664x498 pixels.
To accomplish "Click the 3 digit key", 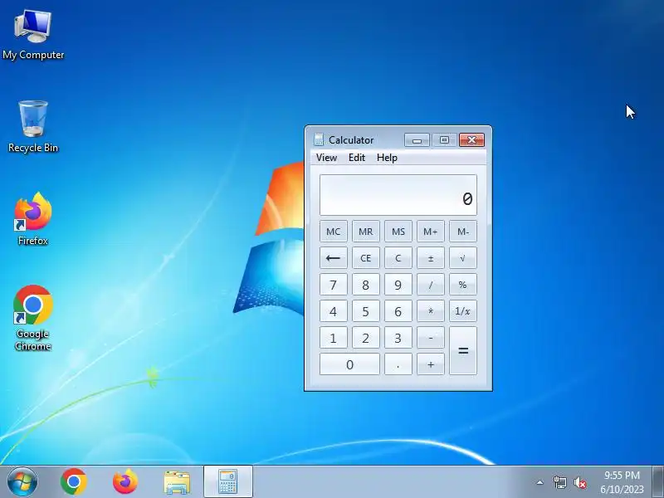I will click(398, 338).
